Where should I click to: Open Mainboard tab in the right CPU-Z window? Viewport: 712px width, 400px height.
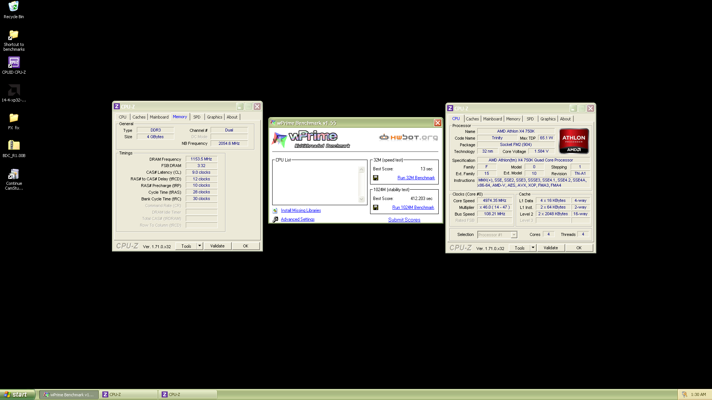click(x=492, y=119)
